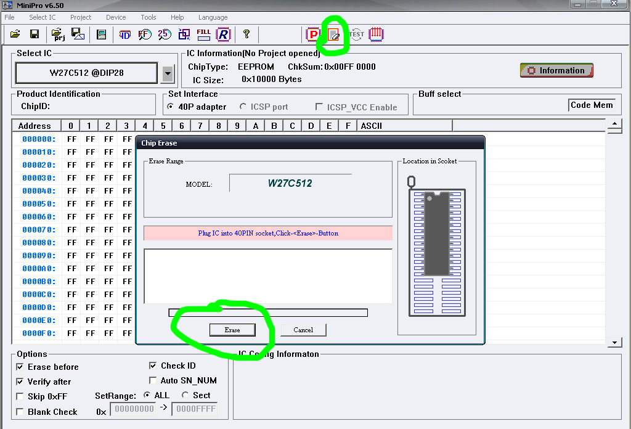
Task: Open the File menu
Action: click(x=9, y=17)
